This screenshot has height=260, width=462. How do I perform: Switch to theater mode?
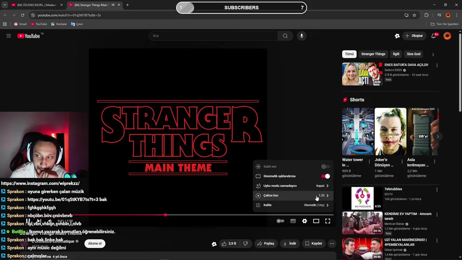(x=316, y=221)
